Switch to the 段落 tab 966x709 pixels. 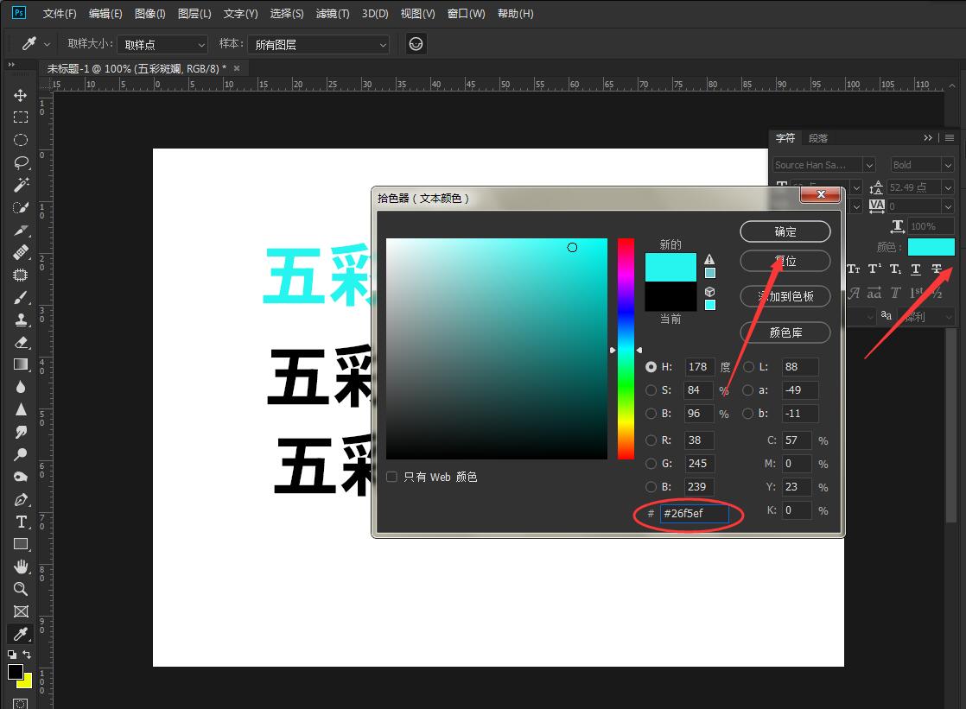pos(817,137)
